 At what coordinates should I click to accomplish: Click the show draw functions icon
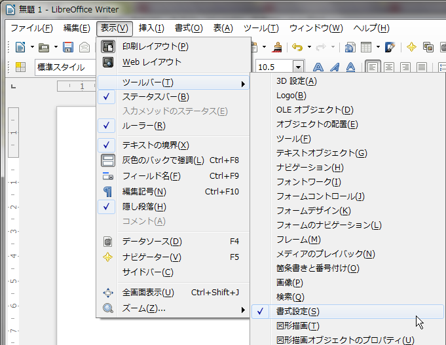(x=390, y=47)
